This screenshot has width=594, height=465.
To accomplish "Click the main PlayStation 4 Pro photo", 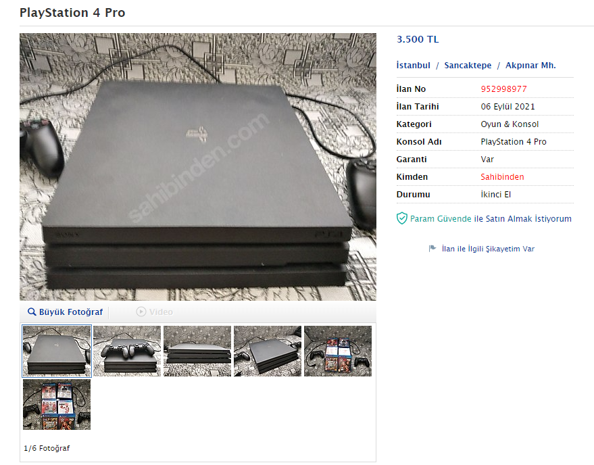I will coord(198,167).
